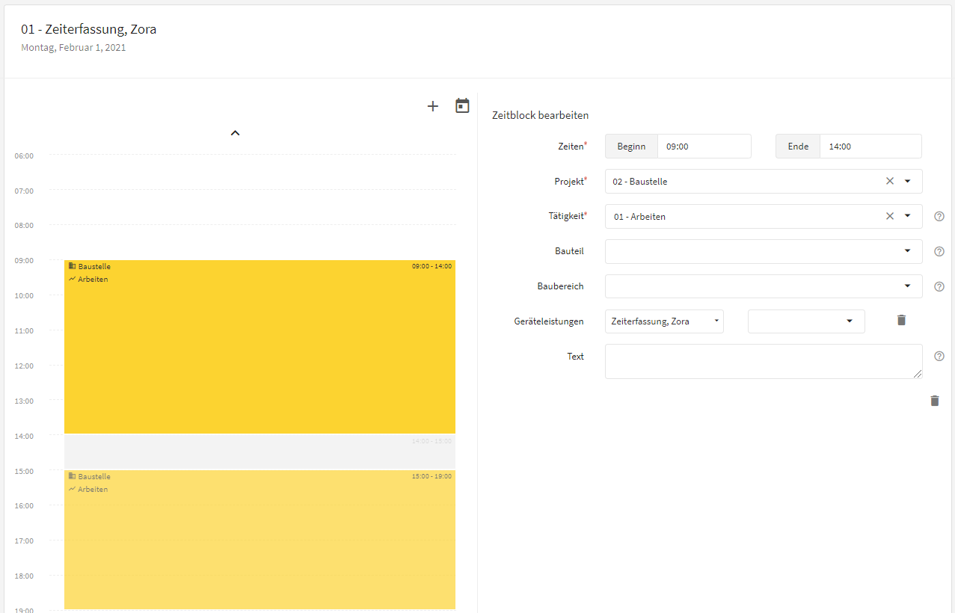Open the Tätigkeit dropdown arrow
Screen dimensions: 955x613
point(908,216)
